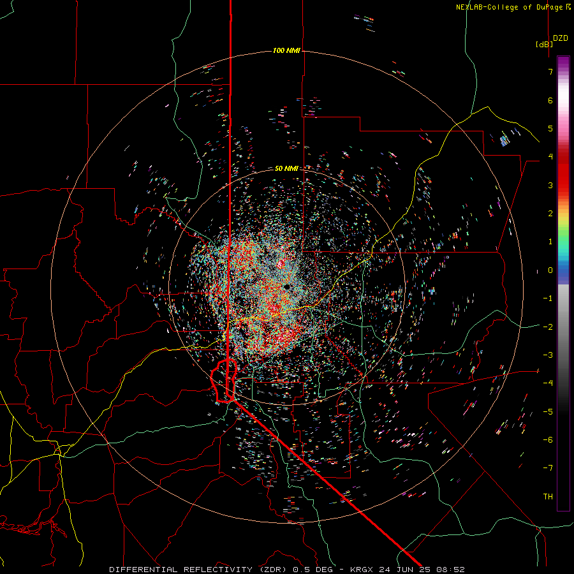Click the 0 value on color scale
This screenshot has height=574, width=574.
pyautogui.click(x=550, y=270)
